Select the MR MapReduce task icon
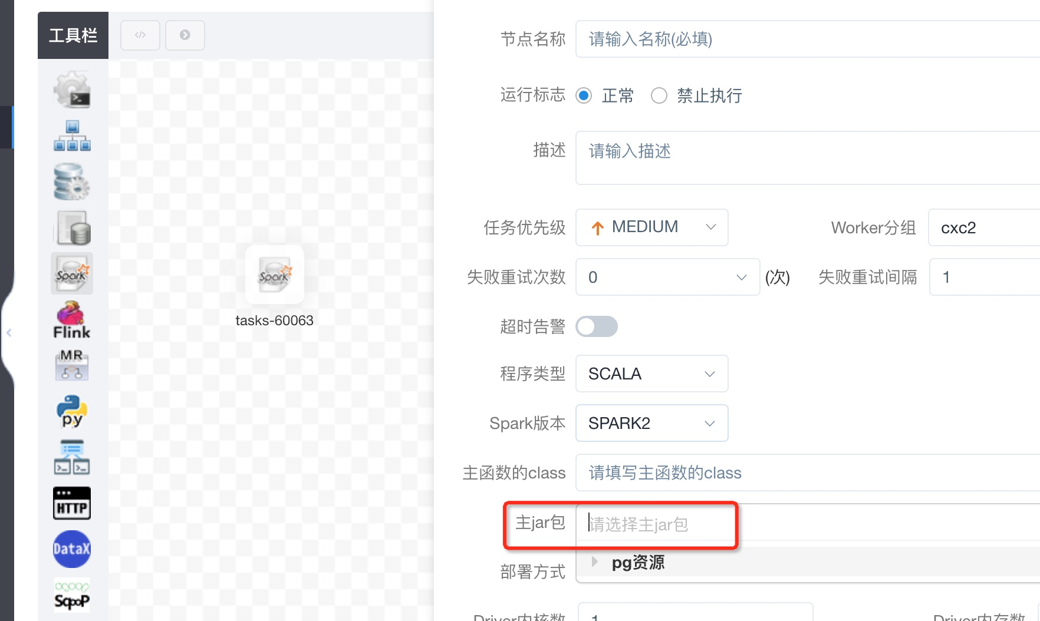The image size is (1040, 621). click(72, 365)
